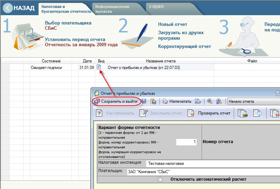Click the Установить период отчета link
This screenshot has width=280, height=189.
coord(75,39)
